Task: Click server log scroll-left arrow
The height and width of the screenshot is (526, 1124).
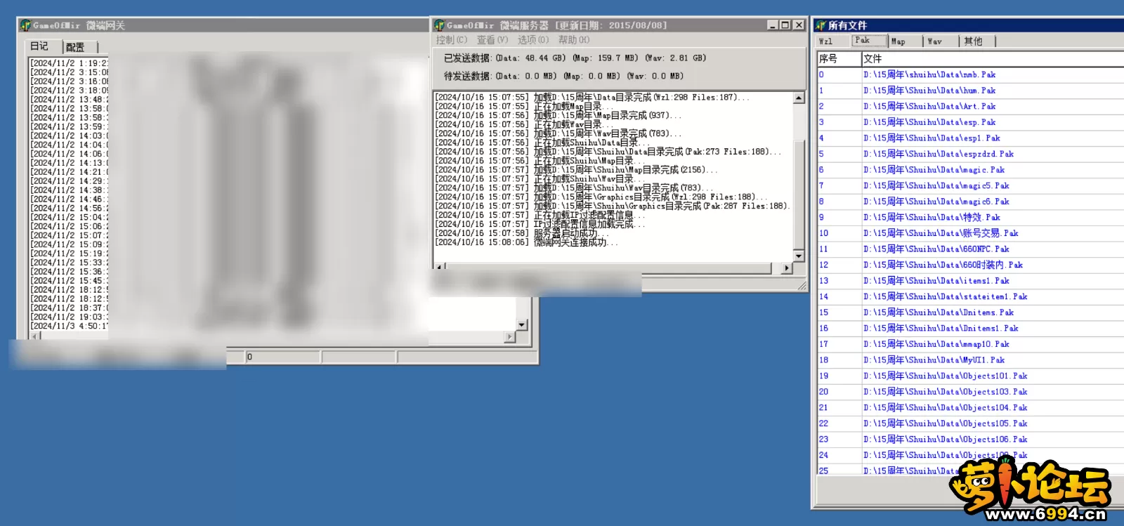Action: point(440,268)
